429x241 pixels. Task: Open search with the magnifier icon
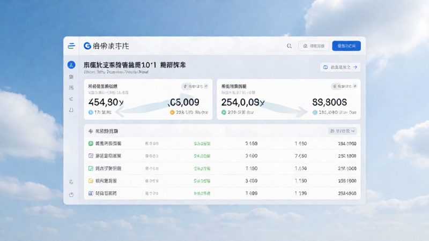[x=289, y=46]
